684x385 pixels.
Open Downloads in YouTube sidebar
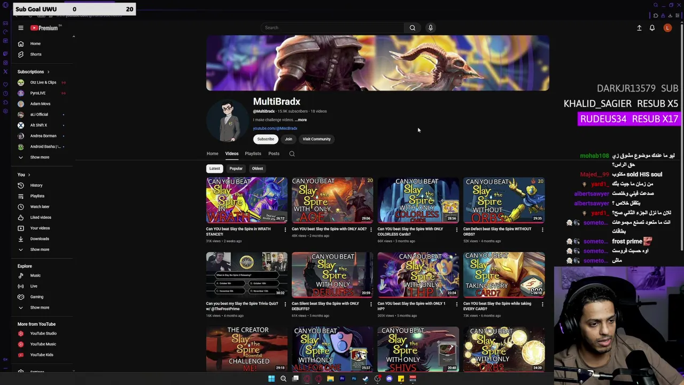tap(40, 238)
